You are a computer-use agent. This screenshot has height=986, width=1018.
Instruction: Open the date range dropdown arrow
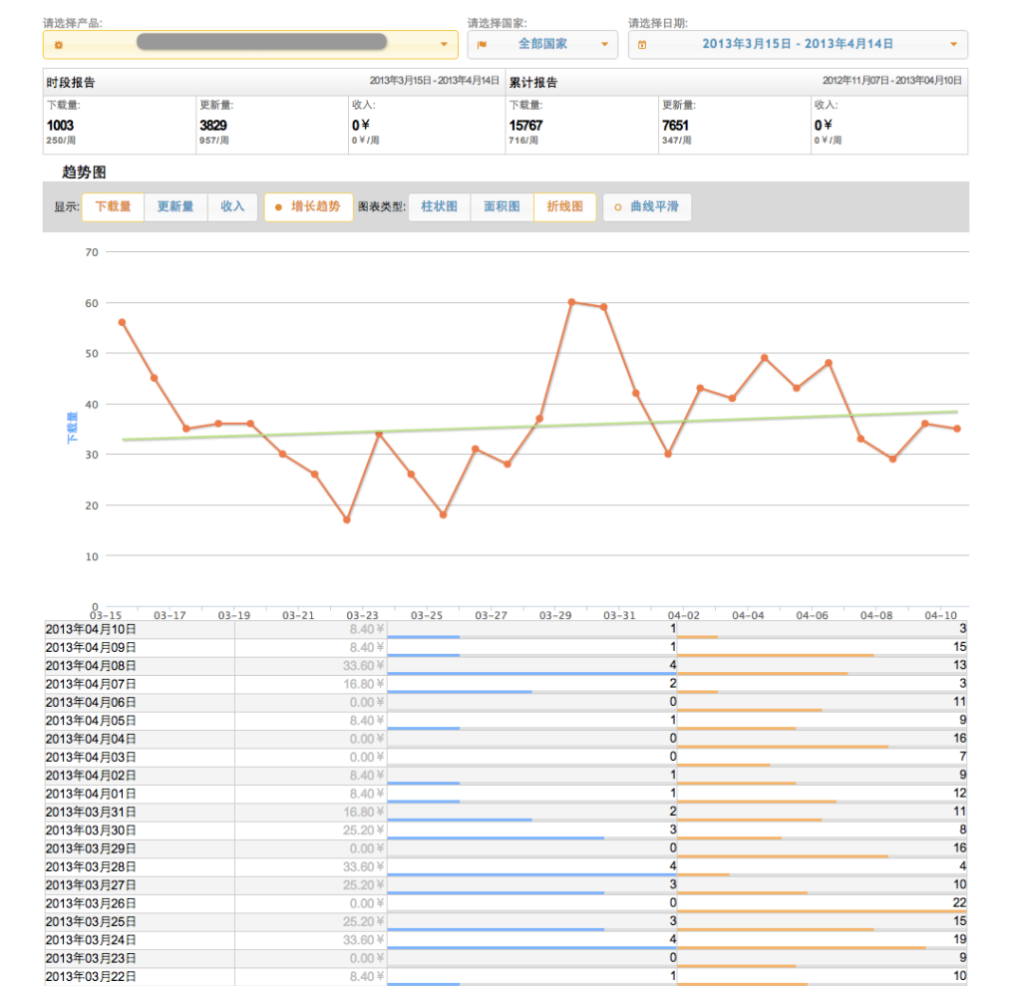pyautogui.click(x=954, y=45)
